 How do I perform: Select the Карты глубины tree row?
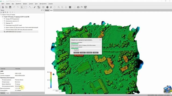coord(19,27)
